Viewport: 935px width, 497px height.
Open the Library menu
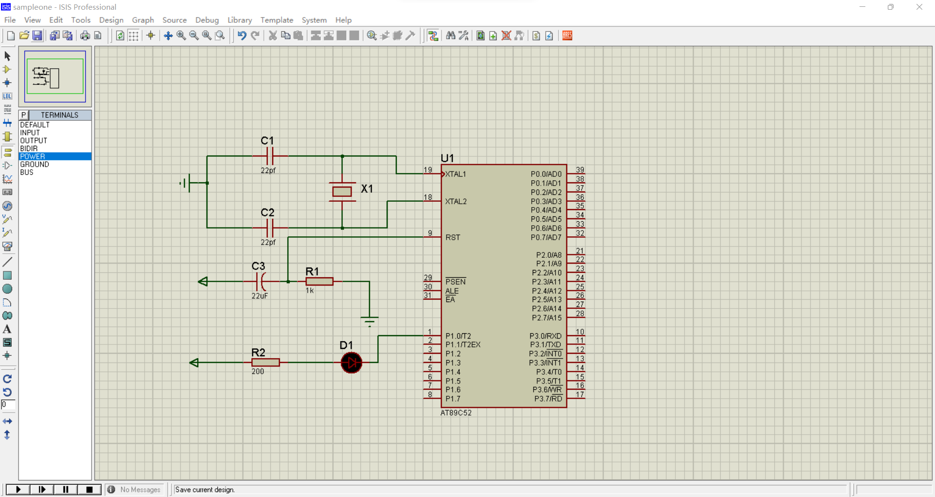240,20
